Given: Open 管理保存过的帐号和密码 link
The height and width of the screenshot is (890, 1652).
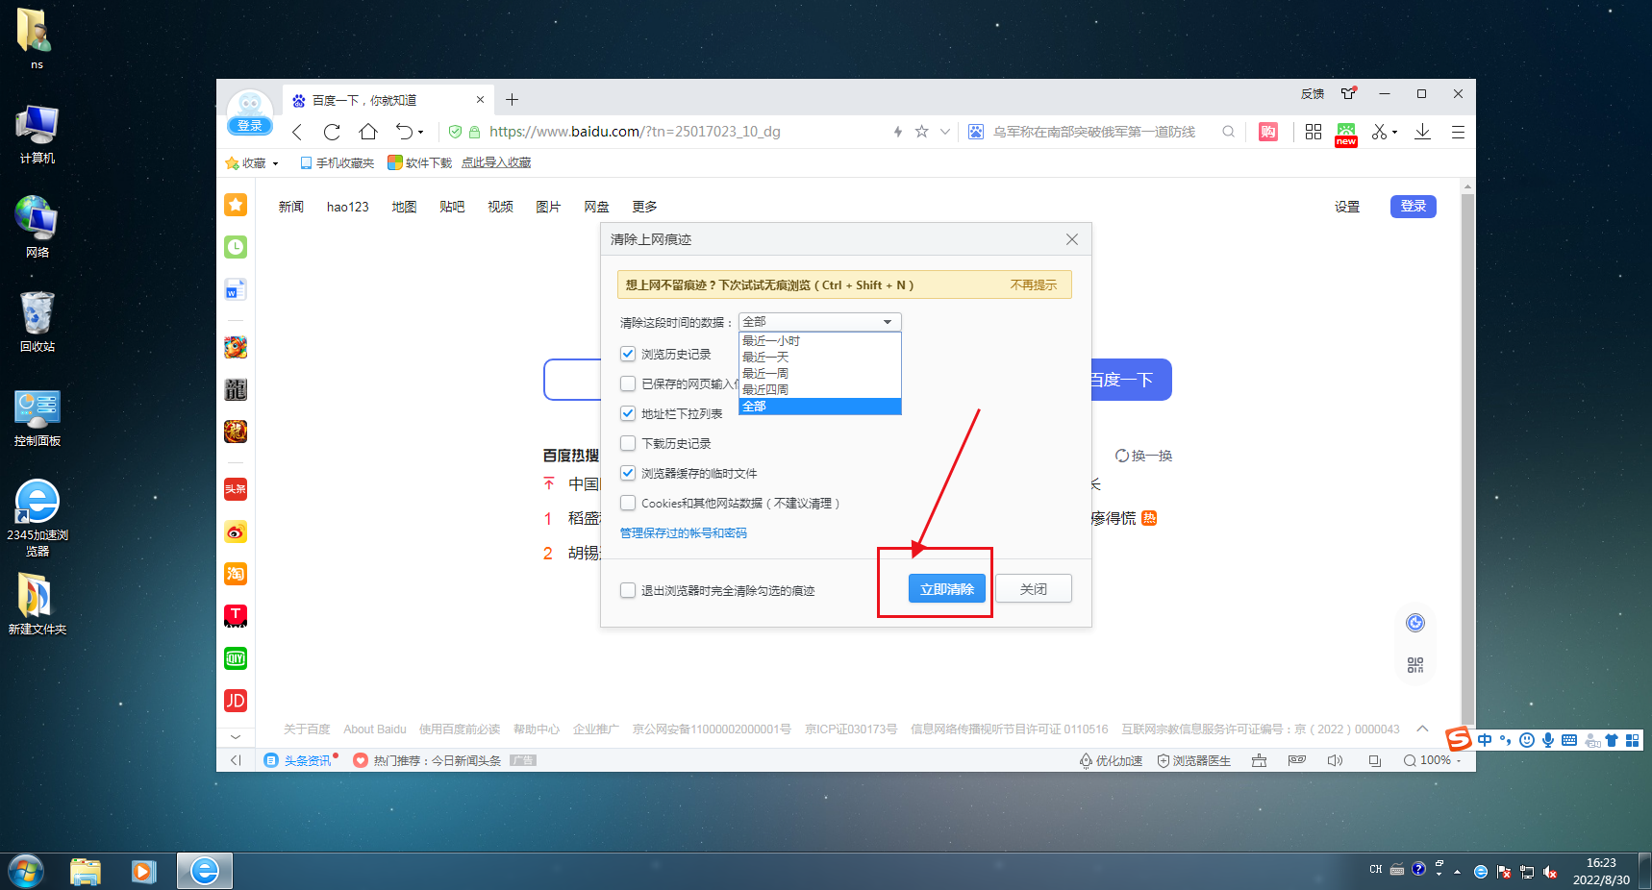Looking at the screenshot, I should click(x=683, y=533).
